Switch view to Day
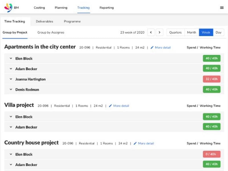 218,32
